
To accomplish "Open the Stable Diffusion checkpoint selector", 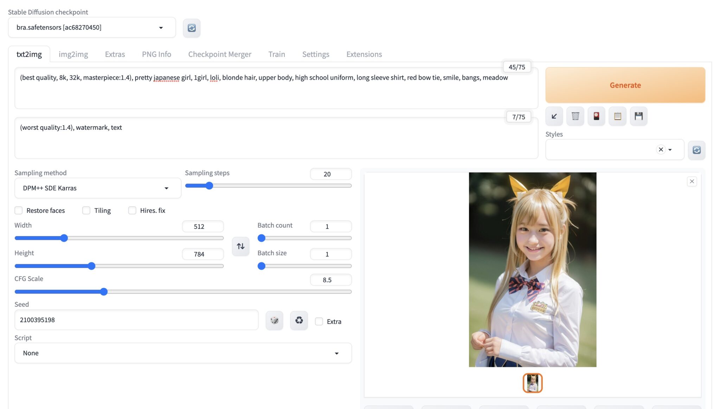I will pos(91,27).
